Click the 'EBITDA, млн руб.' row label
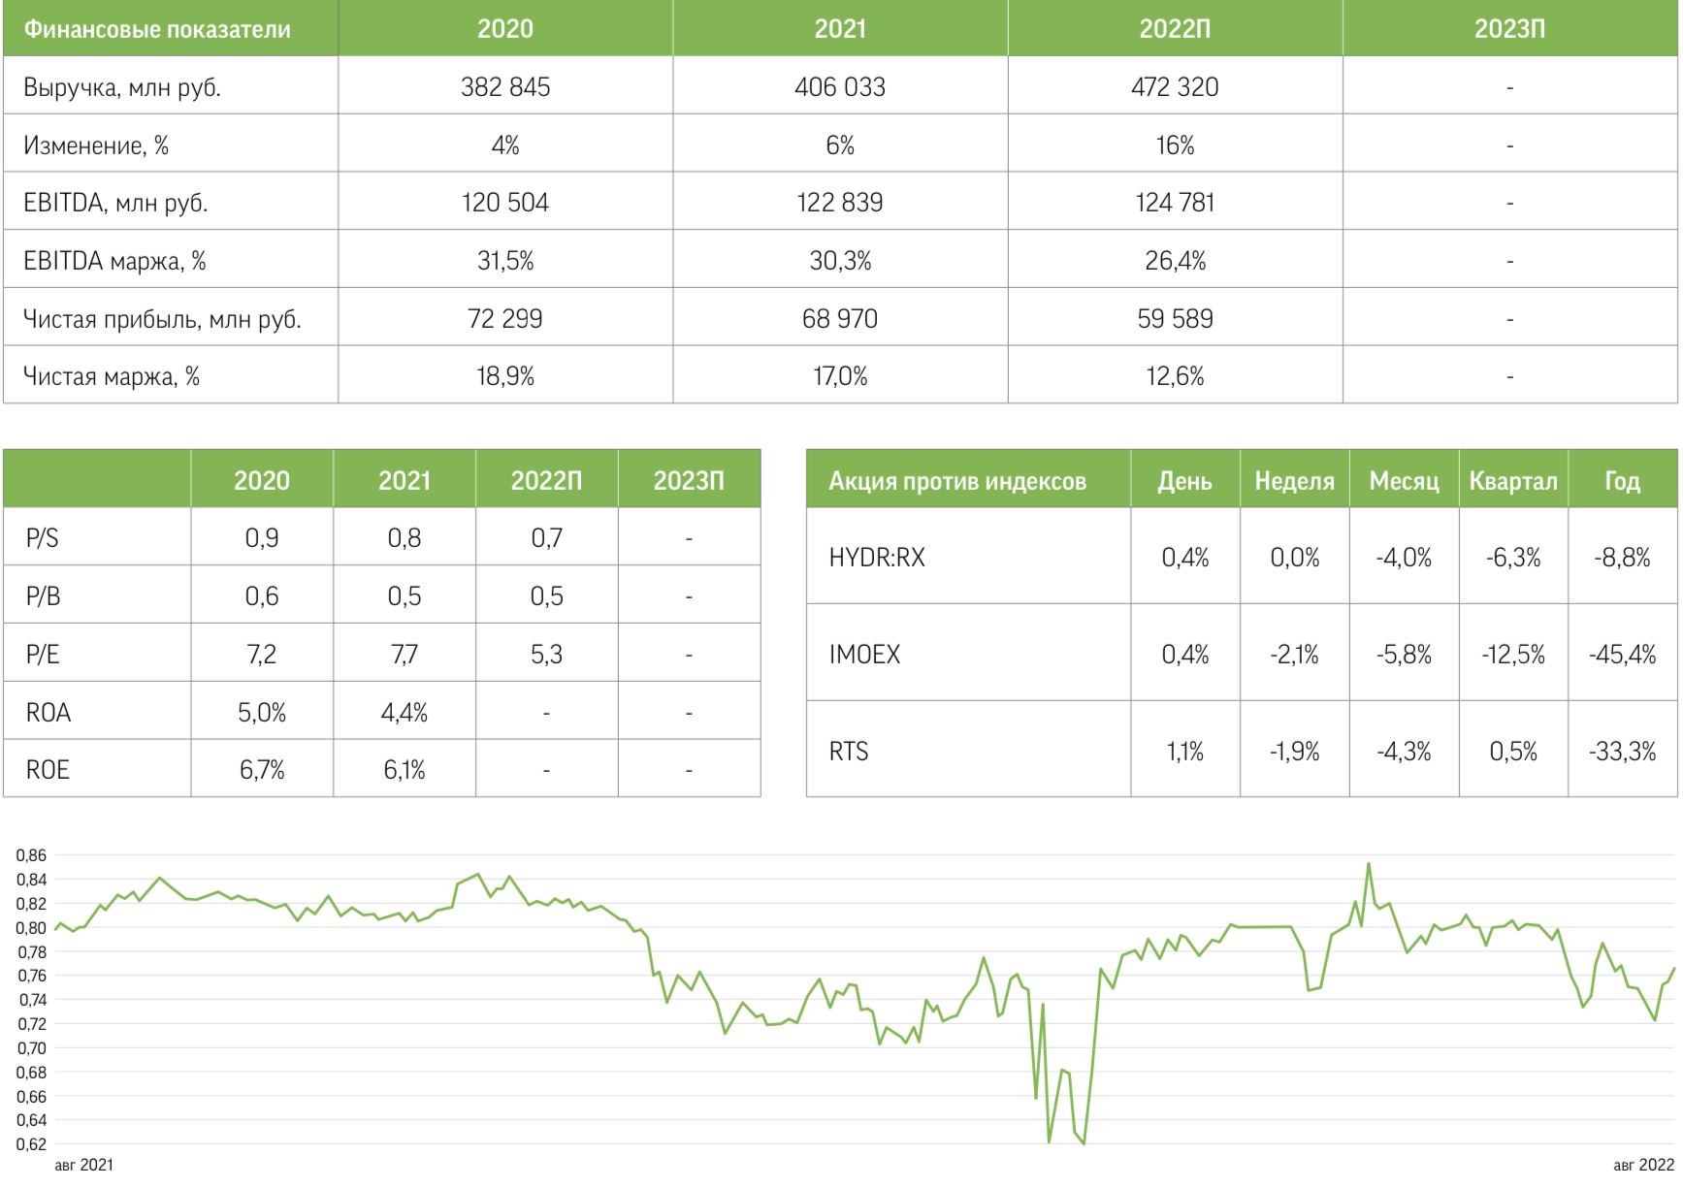1683x1188 pixels. (x=115, y=203)
